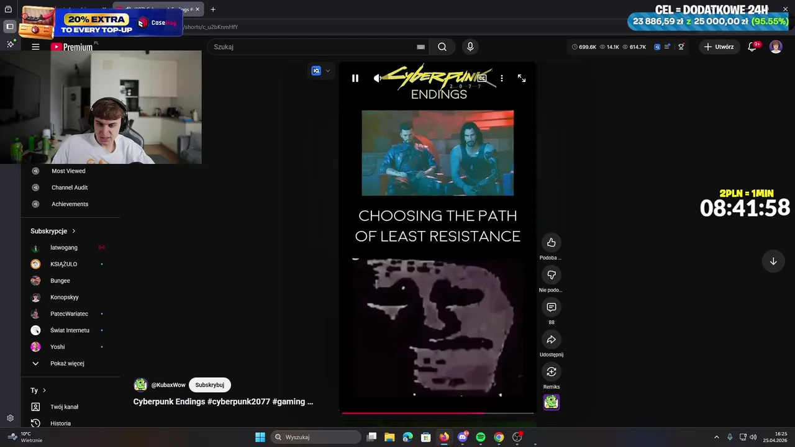Open a new browser tab with plus
This screenshot has width=795, height=447.
click(213, 9)
